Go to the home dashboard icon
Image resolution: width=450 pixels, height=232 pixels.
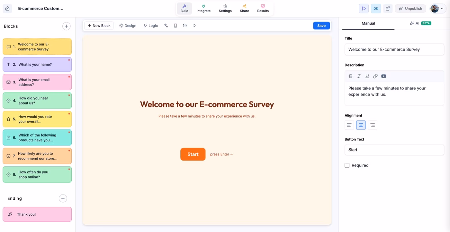pyautogui.click(x=7, y=9)
